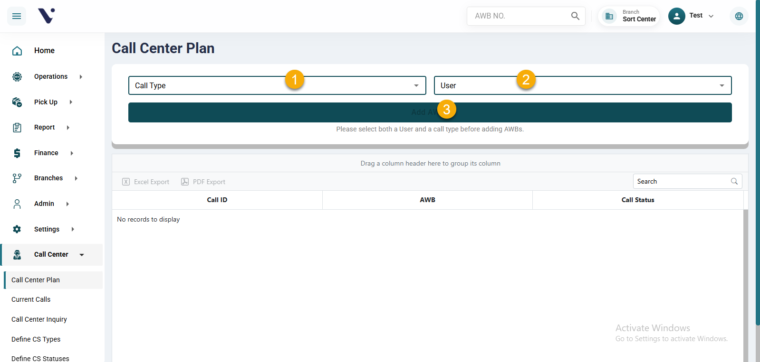Open Current Calls page
Viewport: 760px width, 362px height.
coord(31,299)
